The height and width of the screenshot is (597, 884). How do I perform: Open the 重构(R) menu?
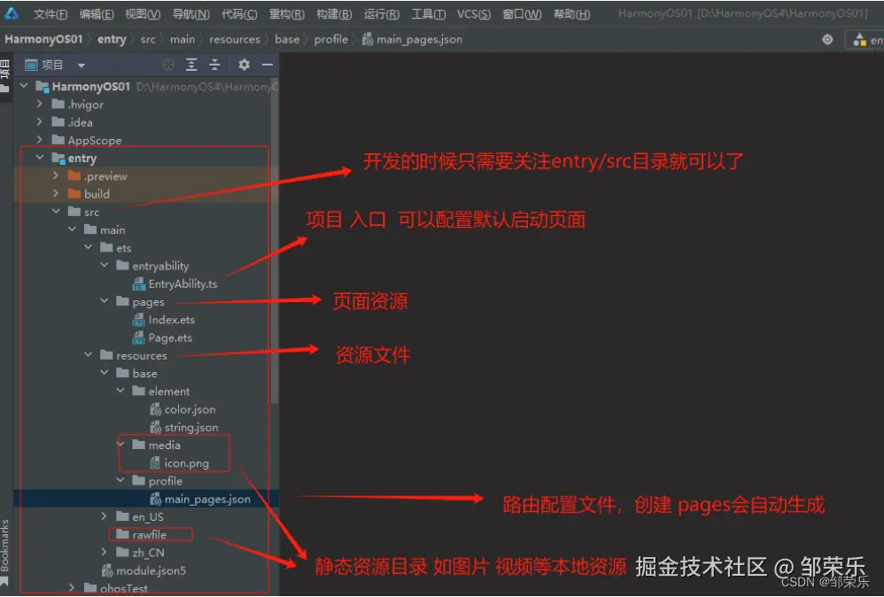coord(286,13)
